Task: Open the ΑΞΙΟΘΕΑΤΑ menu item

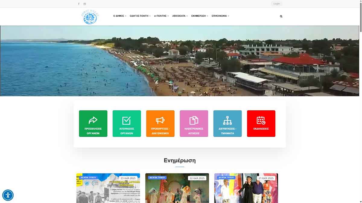Action: (180, 16)
